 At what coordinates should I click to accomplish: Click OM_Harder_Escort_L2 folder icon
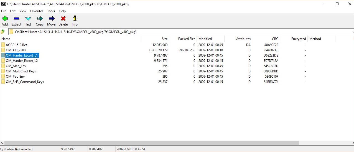tap(3, 60)
